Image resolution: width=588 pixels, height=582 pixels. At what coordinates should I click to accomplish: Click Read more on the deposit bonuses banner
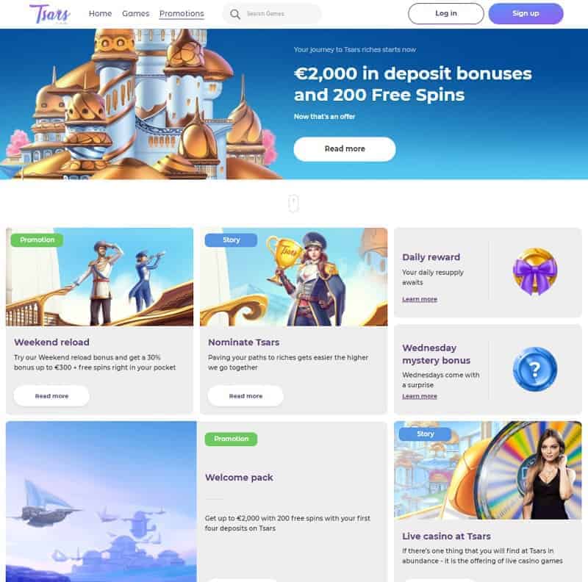[345, 149]
